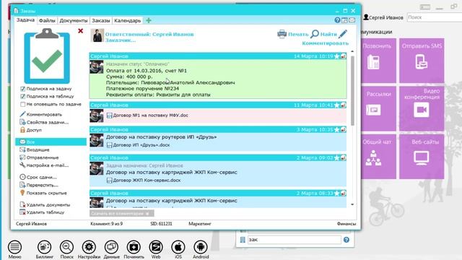The image size is (462, 260).
Task: Click the Починить repair icon
Action: pos(134,249)
